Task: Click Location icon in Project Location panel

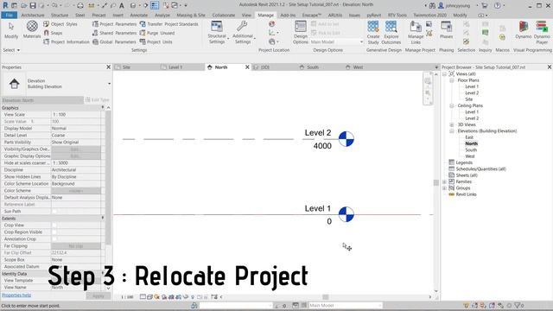Action: click(x=271, y=24)
